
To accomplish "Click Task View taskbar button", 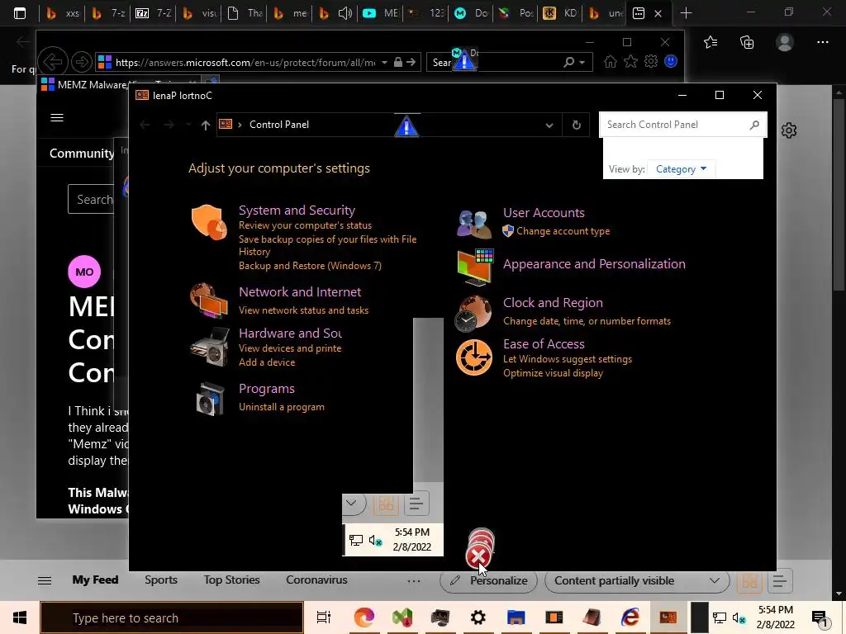I will pos(324,617).
